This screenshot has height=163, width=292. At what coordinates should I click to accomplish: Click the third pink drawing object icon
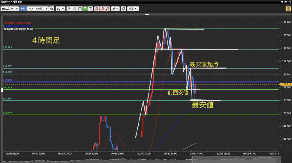pyautogui.click(x=108, y=9)
